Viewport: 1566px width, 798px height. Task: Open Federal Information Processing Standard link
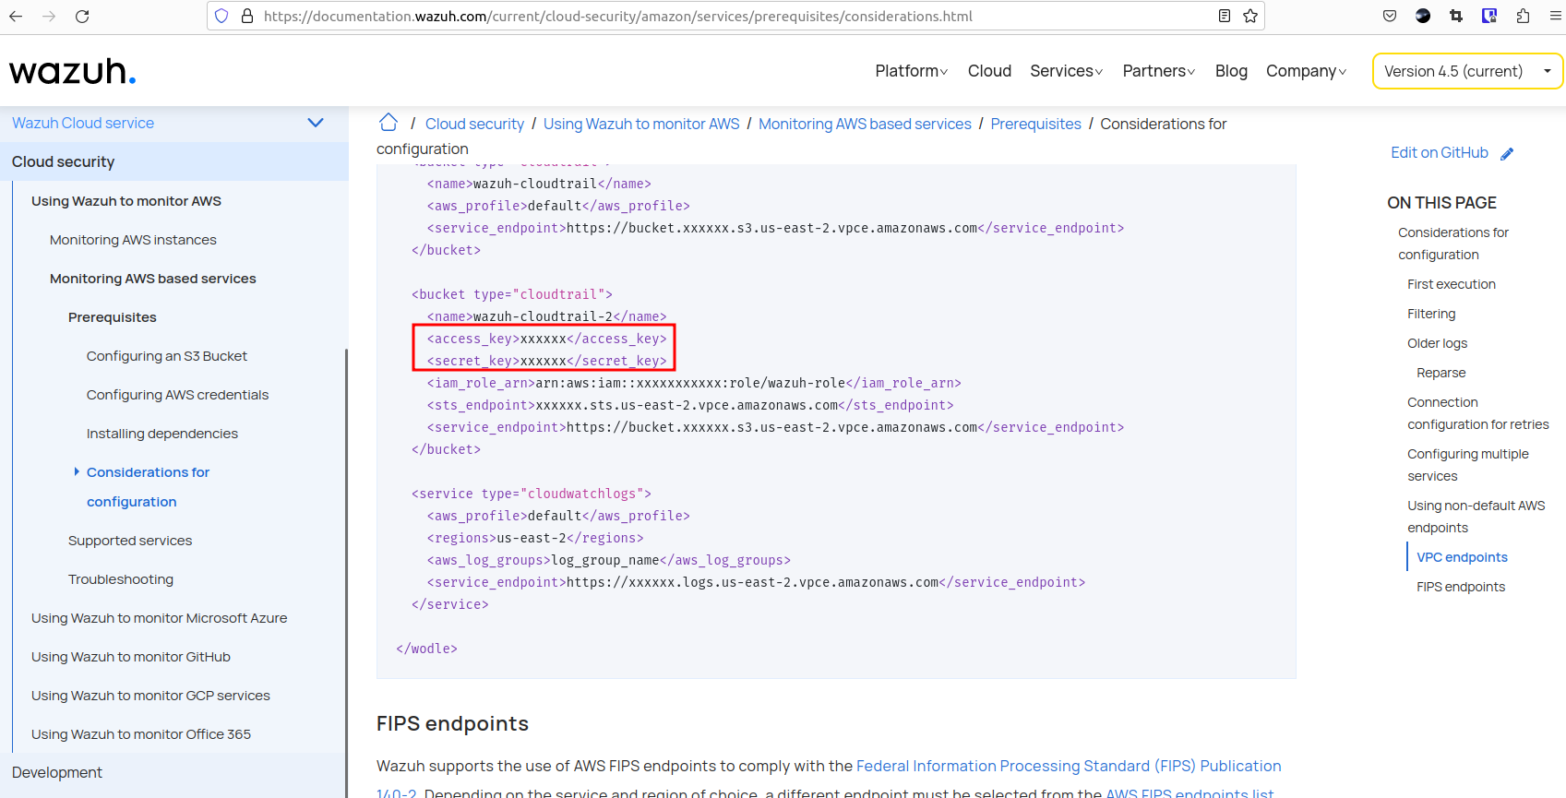point(1069,766)
